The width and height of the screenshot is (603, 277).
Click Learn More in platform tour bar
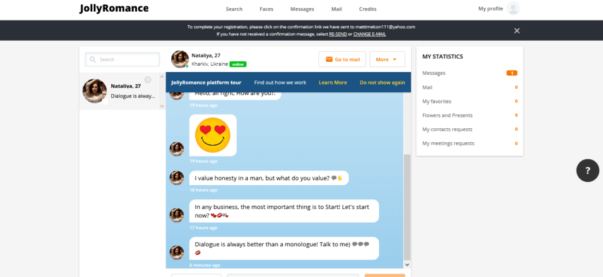pyautogui.click(x=333, y=82)
